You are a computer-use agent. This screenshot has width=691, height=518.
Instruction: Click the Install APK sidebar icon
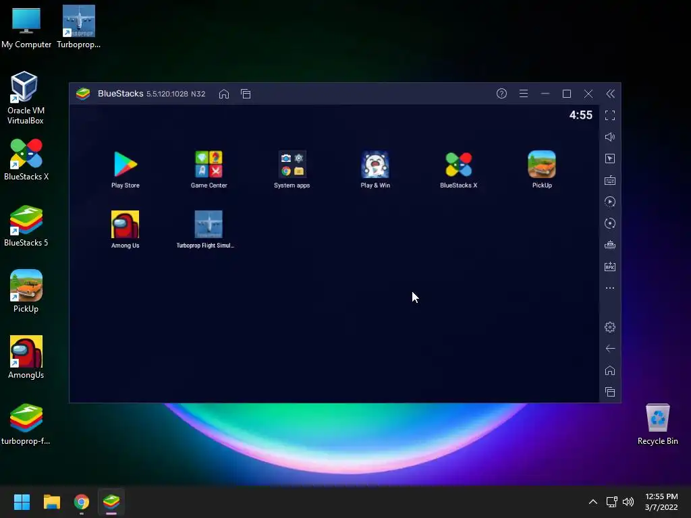tap(610, 266)
